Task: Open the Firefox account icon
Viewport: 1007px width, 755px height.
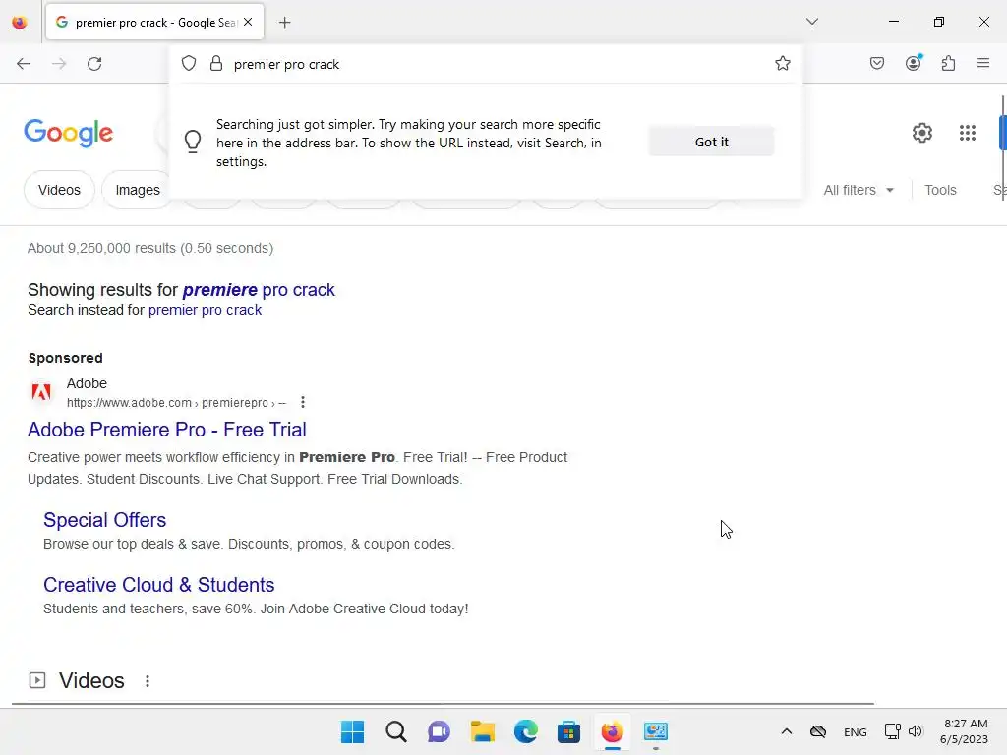Action: (x=914, y=62)
